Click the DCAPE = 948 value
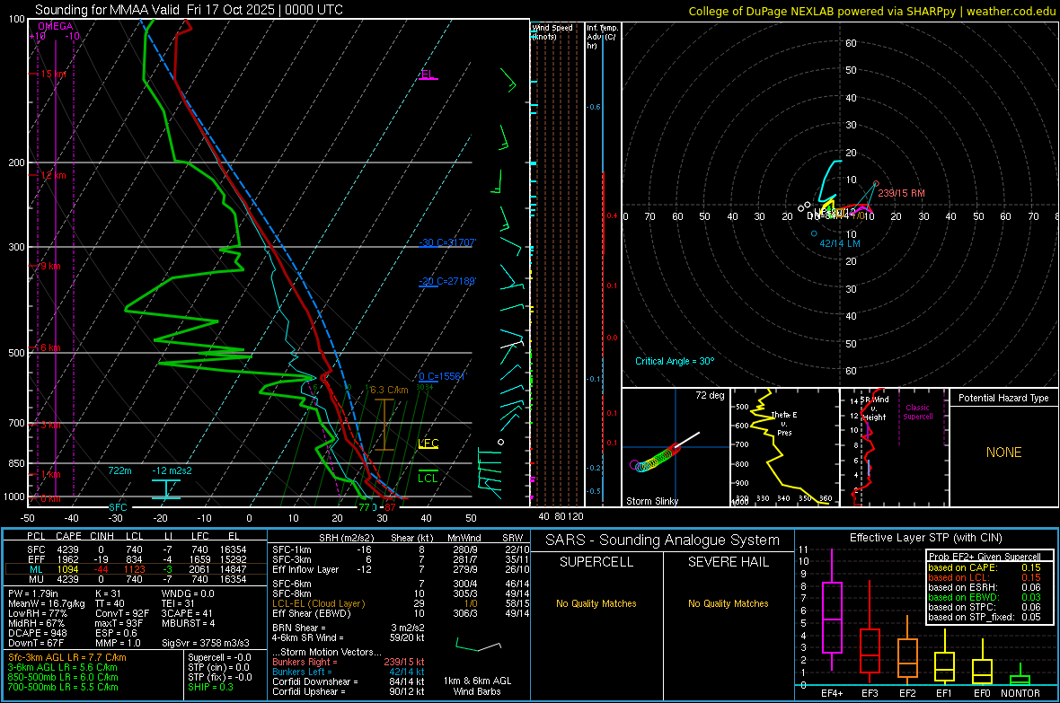The image size is (1060, 703). tap(38, 633)
